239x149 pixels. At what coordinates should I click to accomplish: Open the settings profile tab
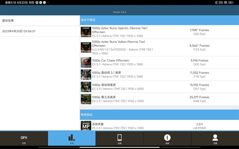(215, 139)
